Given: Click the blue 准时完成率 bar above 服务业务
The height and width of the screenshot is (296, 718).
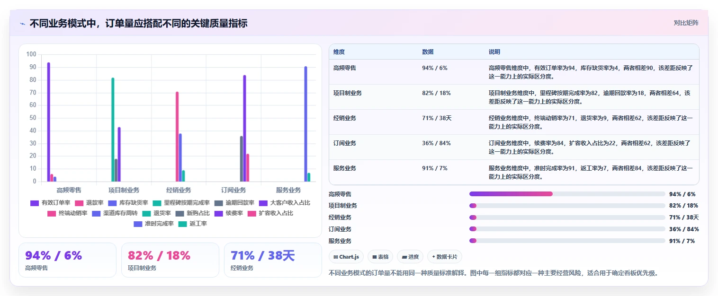Looking at the screenshot, I should point(305,124).
